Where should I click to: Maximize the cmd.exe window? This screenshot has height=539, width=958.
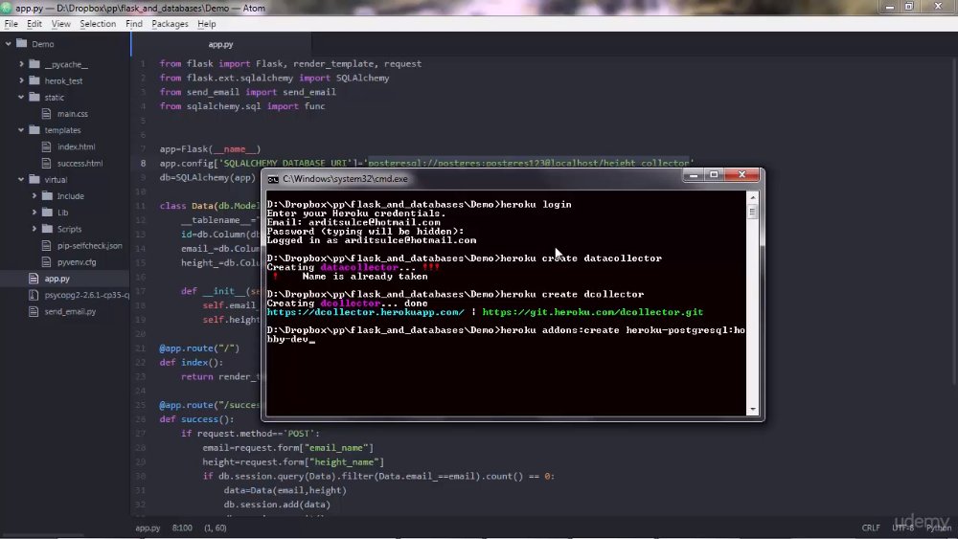pyautogui.click(x=715, y=175)
